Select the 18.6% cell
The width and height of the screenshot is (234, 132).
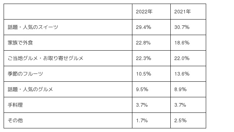pyautogui.click(x=188, y=43)
